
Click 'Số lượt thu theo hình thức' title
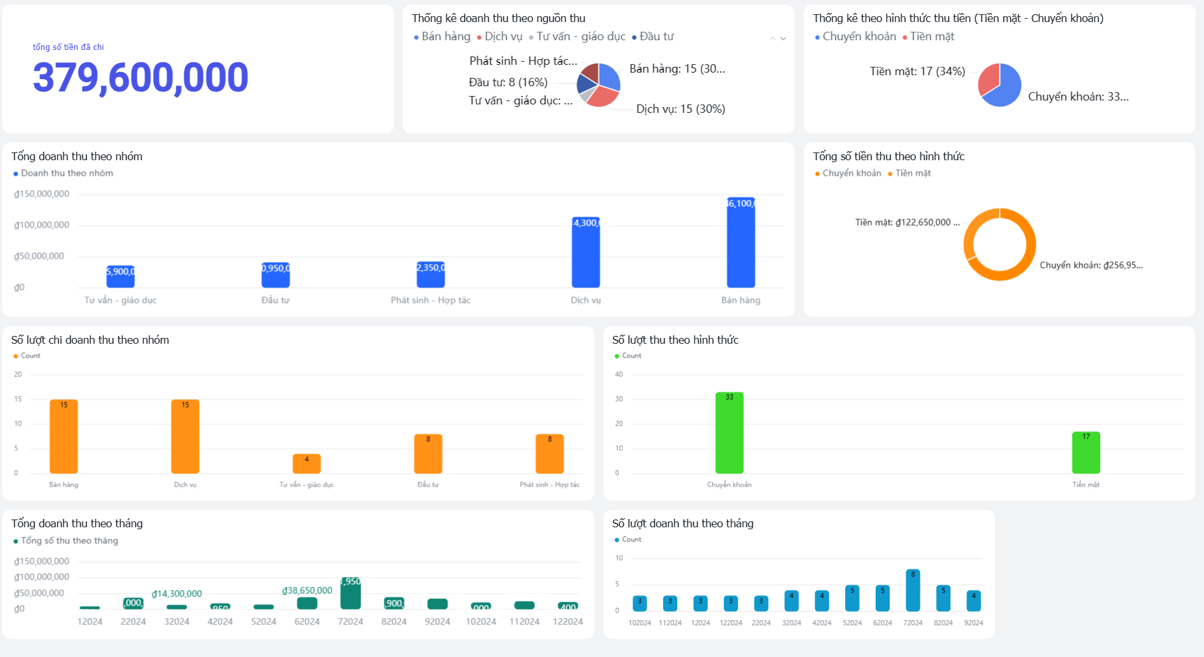pos(675,340)
